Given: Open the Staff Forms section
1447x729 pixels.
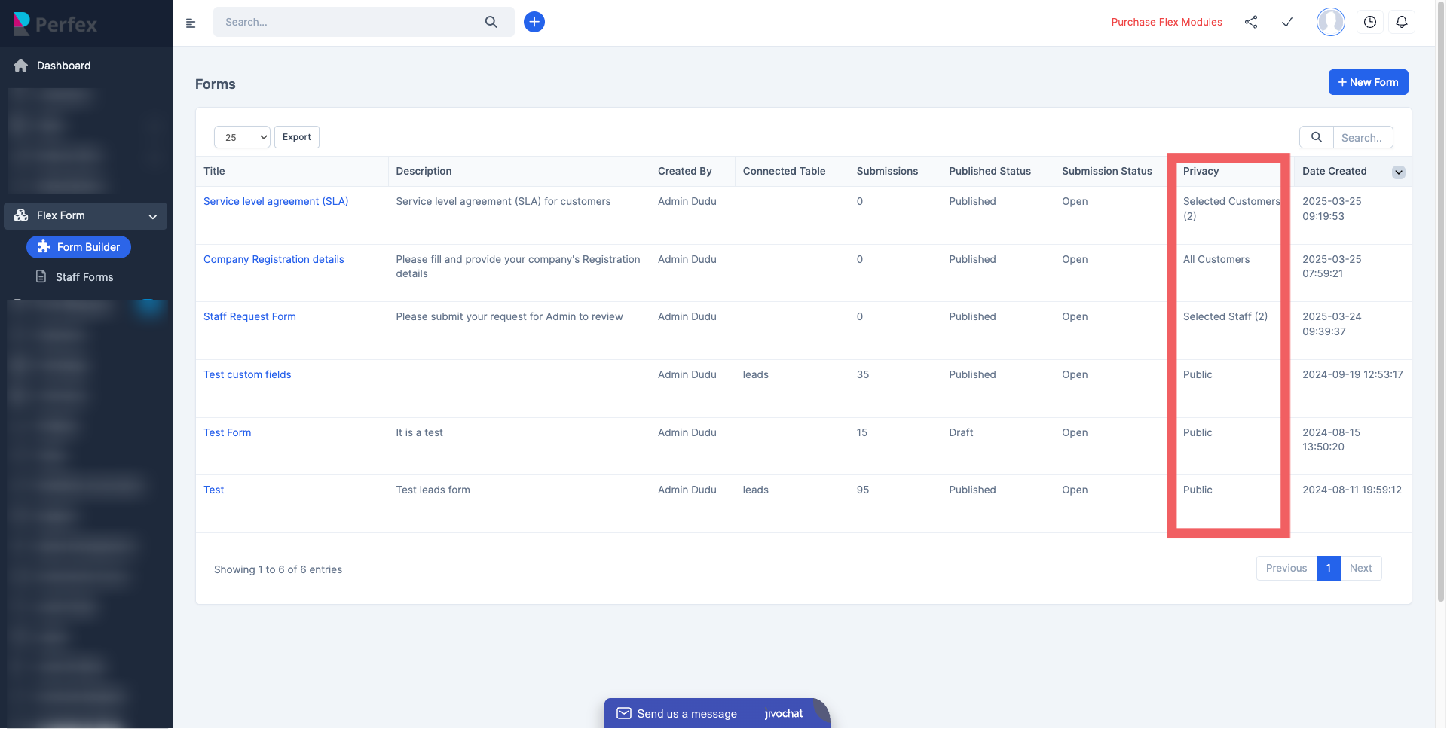Looking at the screenshot, I should (x=84, y=276).
